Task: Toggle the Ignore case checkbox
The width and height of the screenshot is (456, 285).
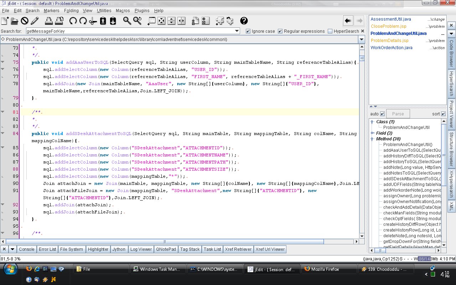Action: 248,31
